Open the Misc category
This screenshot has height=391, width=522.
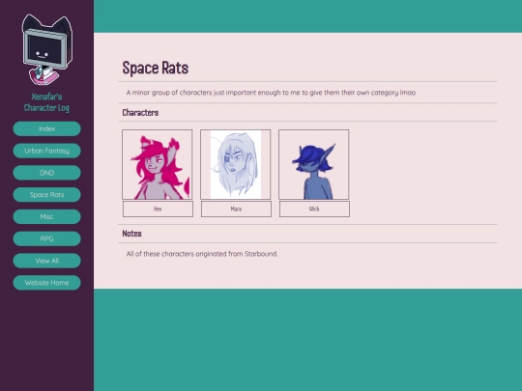(47, 216)
